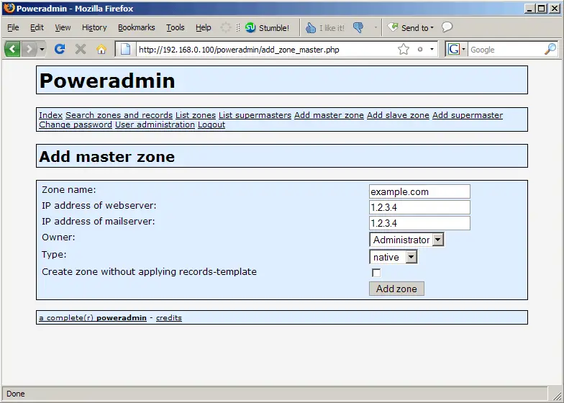This screenshot has width=564, height=403.
Task: Click the loading throbber icon after Help
Action: [x=226, y=27]
